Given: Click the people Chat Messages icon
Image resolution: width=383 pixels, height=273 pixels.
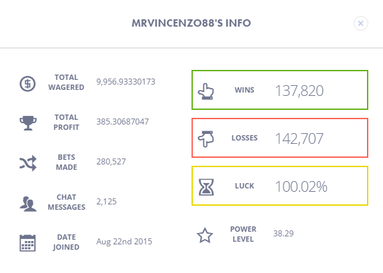Looking at the screenshot, I should coord(28,204).
